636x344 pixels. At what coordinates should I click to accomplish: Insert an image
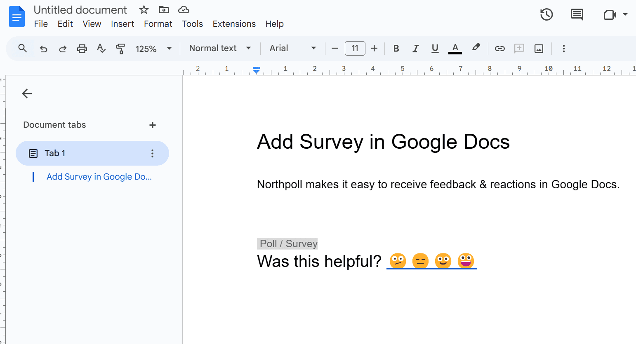pos(539,49)
